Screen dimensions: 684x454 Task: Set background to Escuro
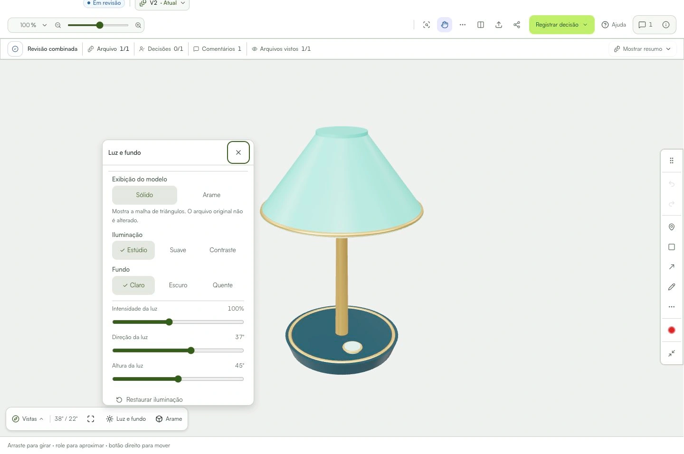(x=178, y=285)
